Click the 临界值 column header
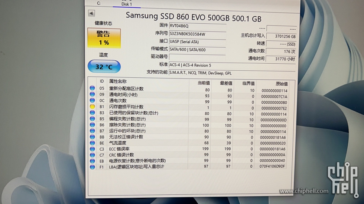This screenshot has width=364, height=204. pos(248,83)
